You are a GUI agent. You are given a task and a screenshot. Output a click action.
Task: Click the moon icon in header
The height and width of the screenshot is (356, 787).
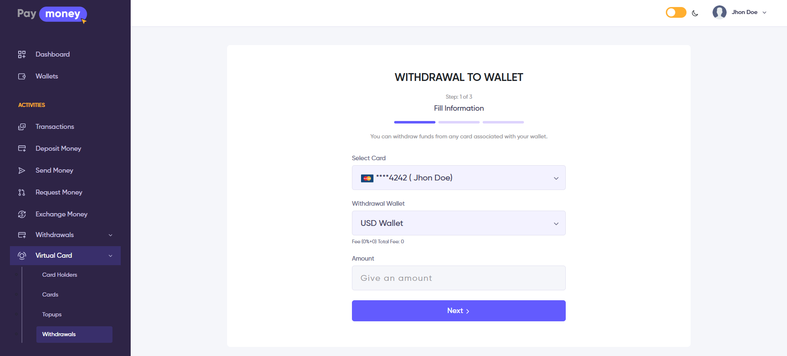tap(695, 13)
